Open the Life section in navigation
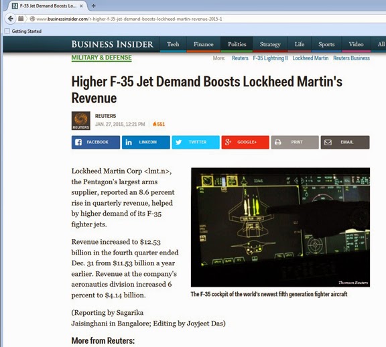The height and width of the screenshot is (347, 386). (x=300, y=44)
